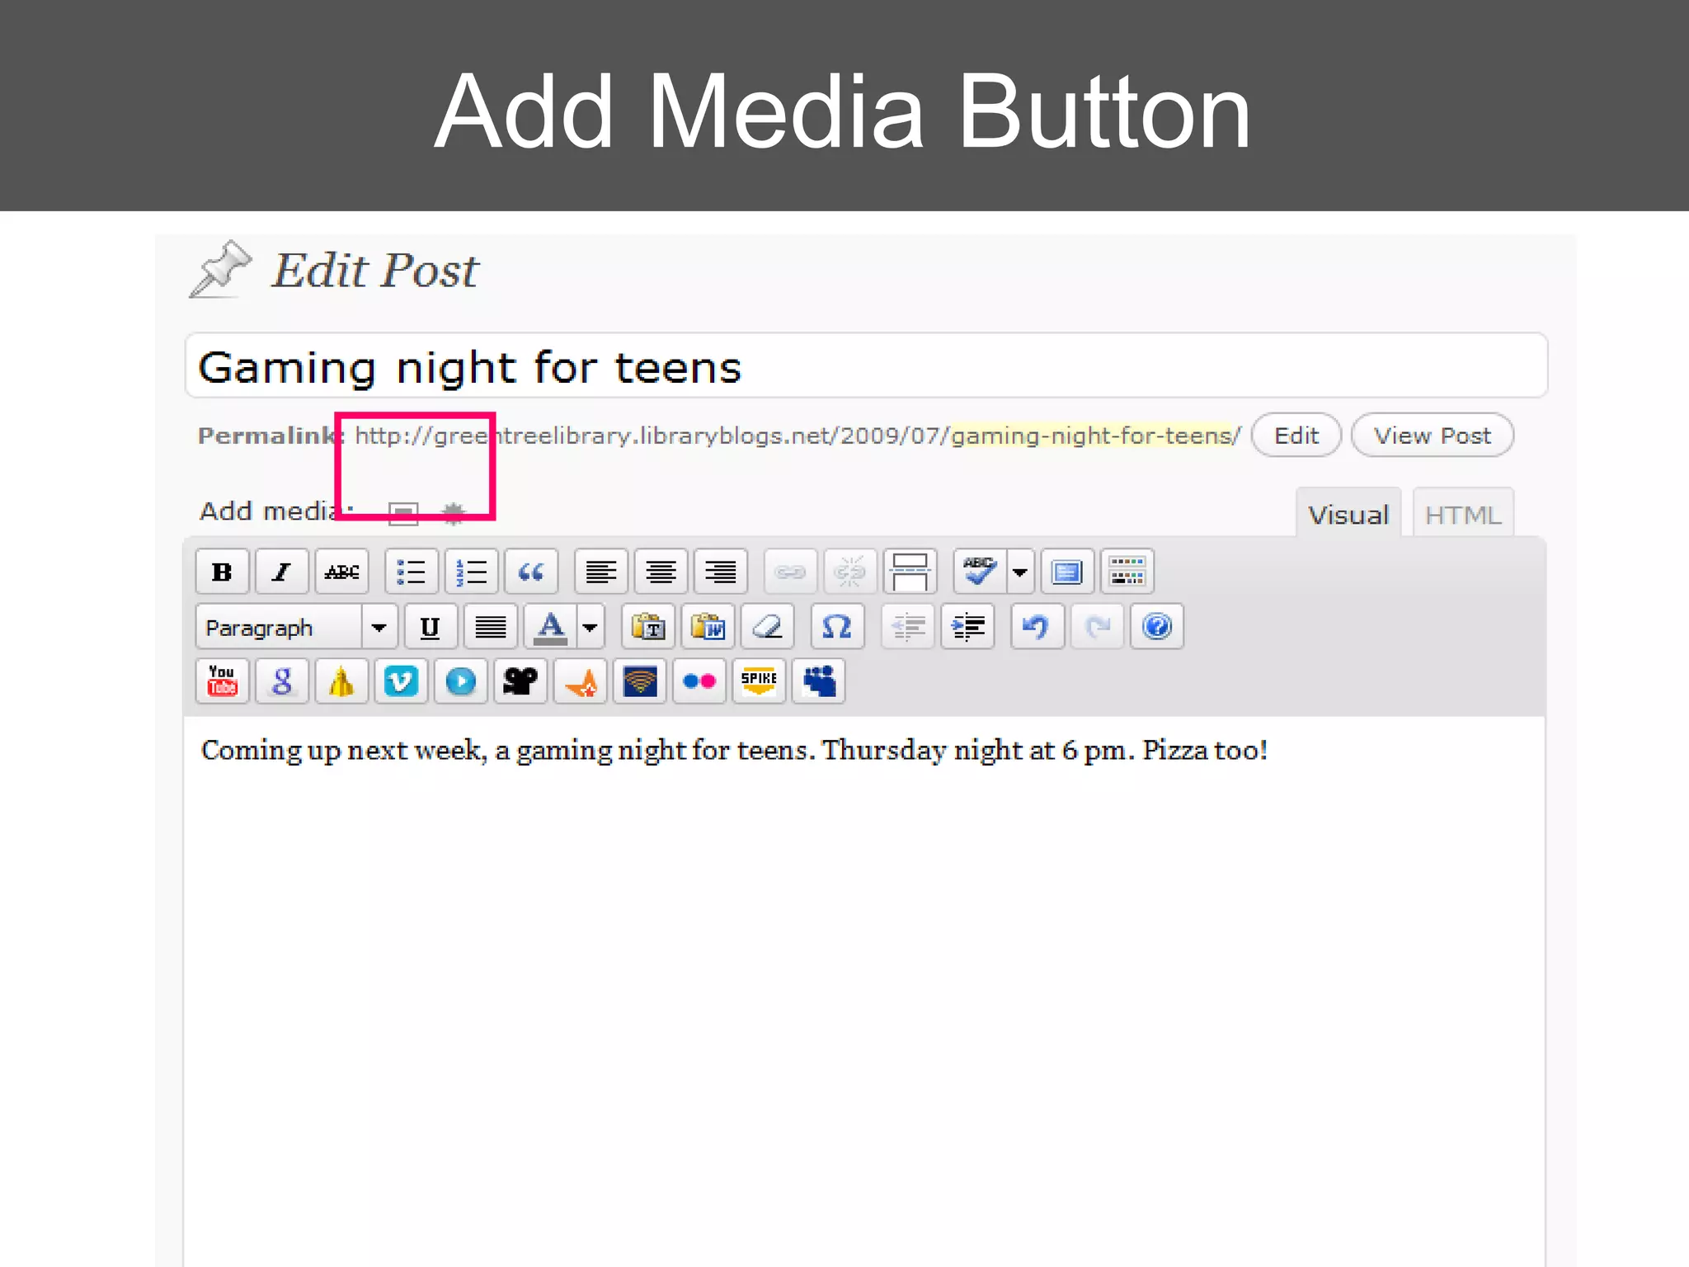Click the post title field
The height and width of the screenshot is (1267, 1689).
point(866,366)
